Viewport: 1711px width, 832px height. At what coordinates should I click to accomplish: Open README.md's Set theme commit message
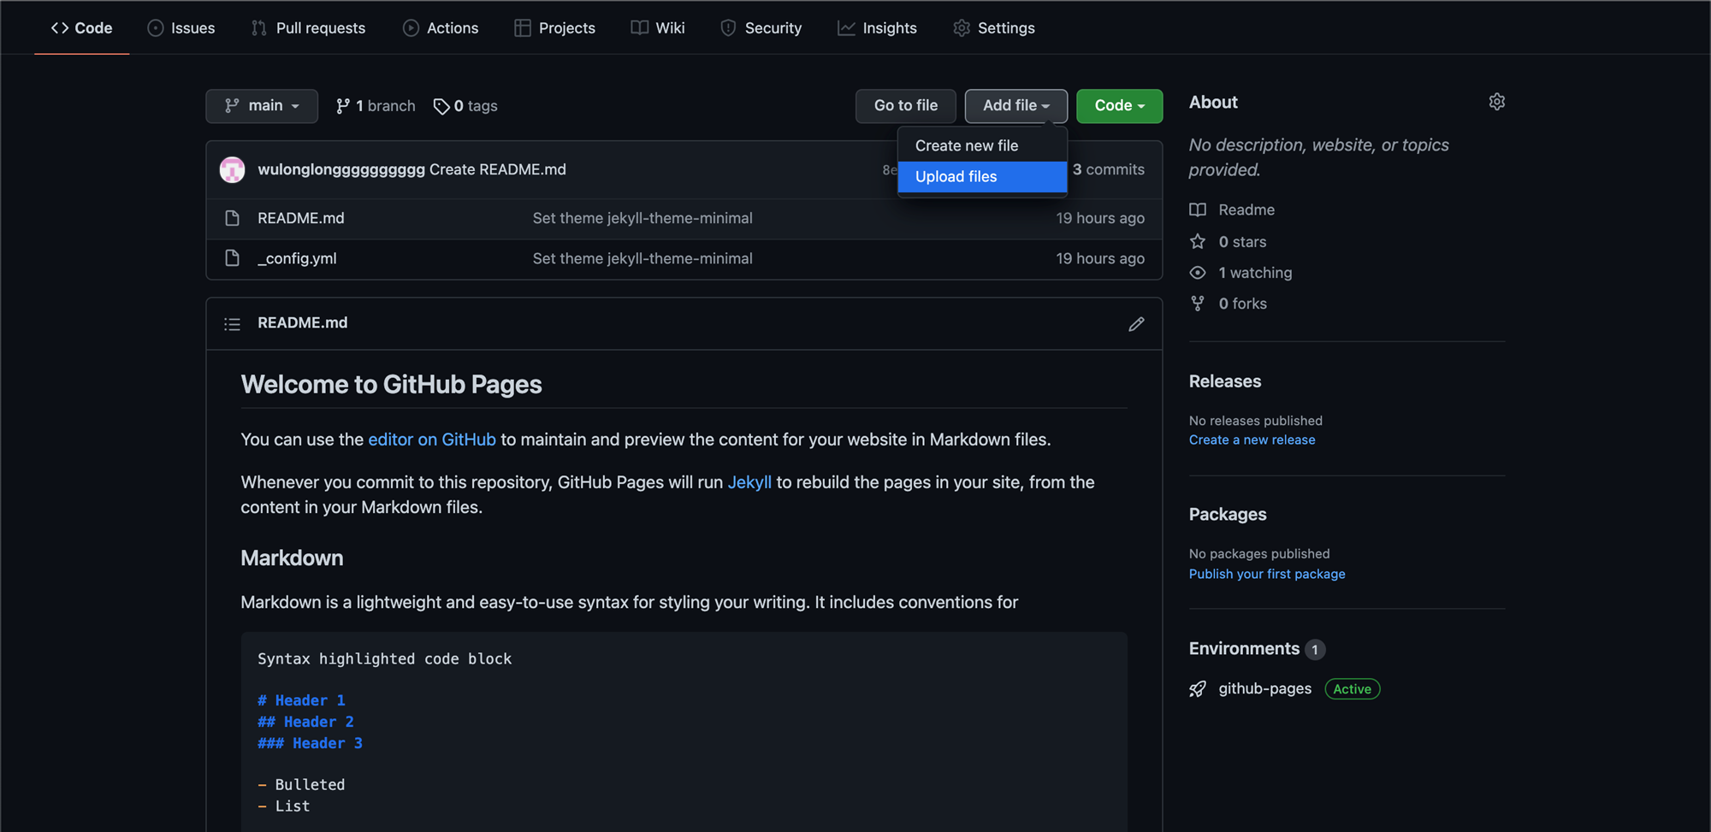pyautogui.click(x=642, y=219)
